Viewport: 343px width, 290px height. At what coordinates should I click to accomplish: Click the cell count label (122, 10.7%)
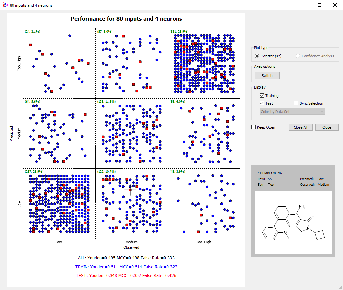[x=106, y=172]
